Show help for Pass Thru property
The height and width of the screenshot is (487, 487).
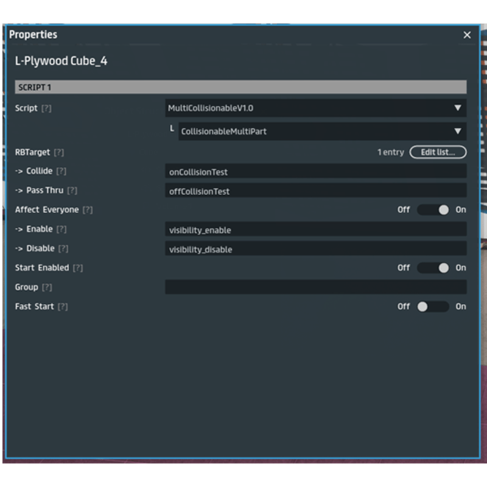72,191
